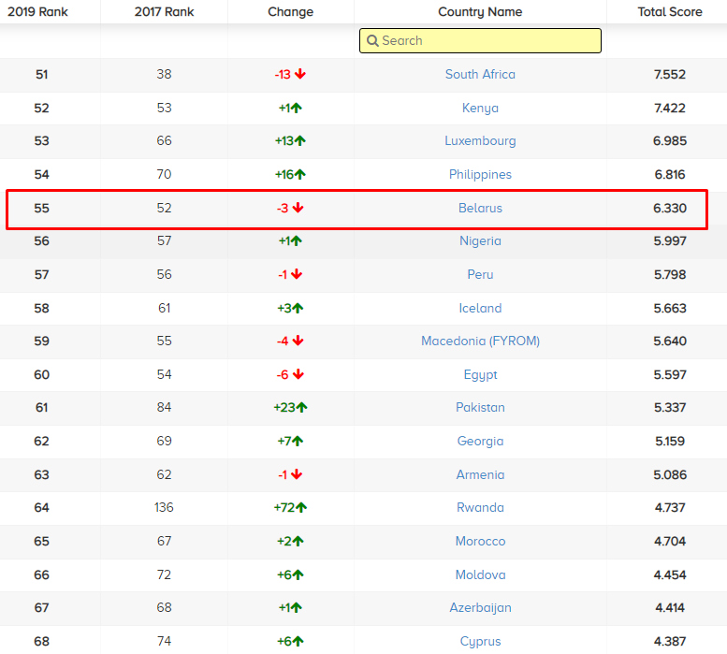Focus the country Search input field

487,41
